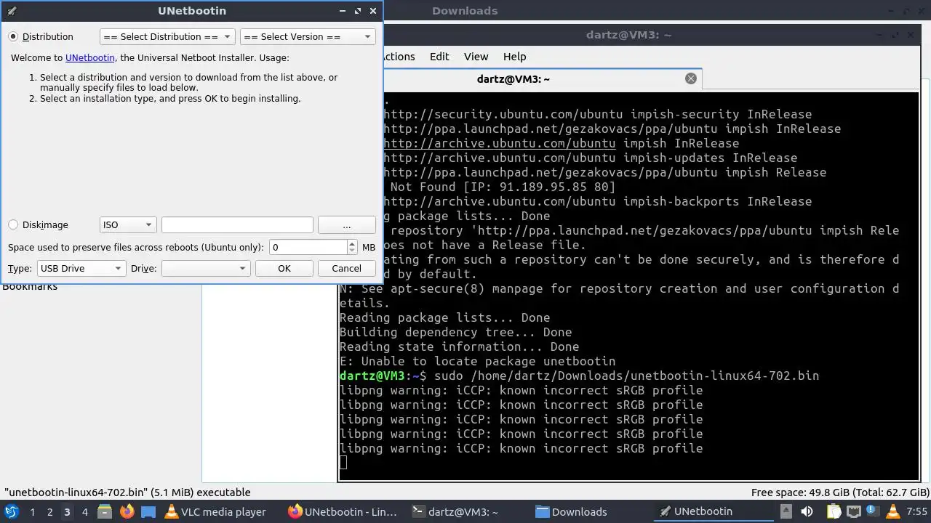Viewport: 931px width, 523px height.
Task: Increase the persistent space value with up arrow
Action: (352, 243)
